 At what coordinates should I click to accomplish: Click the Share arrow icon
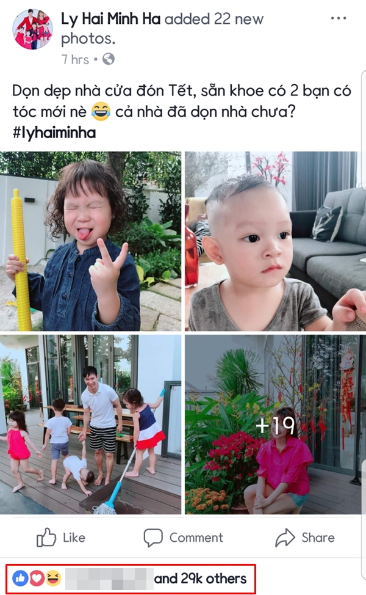(285, 538)
